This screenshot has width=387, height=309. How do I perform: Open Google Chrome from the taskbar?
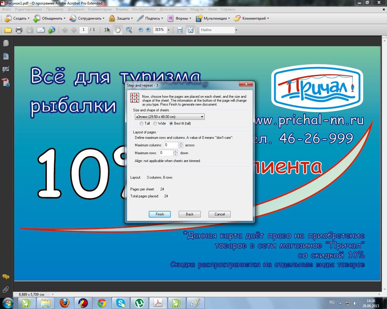pos(102,303)
